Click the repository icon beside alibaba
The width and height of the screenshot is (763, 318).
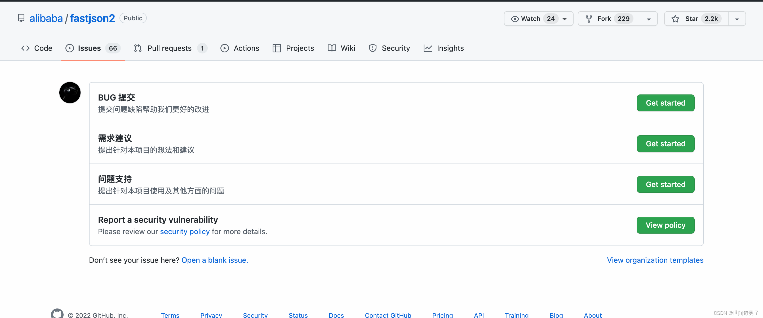(21, 18)
